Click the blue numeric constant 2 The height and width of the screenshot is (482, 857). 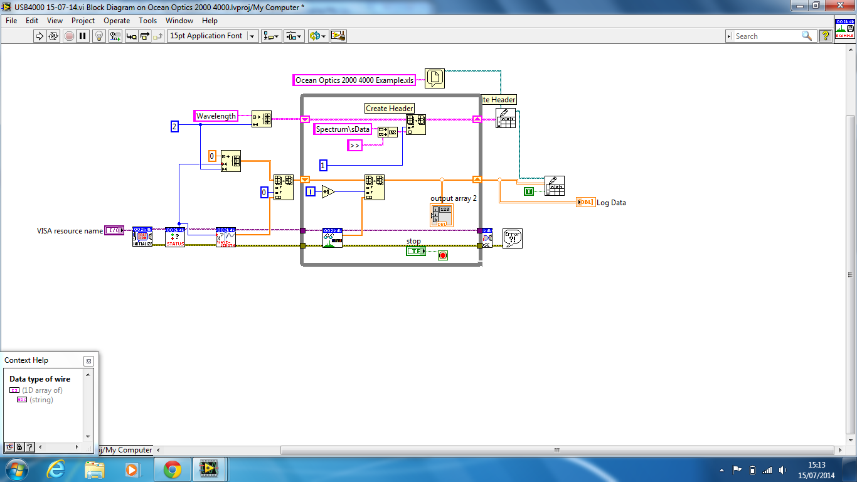(175, 126)
